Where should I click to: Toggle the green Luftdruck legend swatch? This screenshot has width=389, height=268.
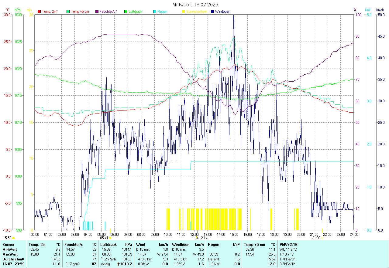click(x=126, y=12)
